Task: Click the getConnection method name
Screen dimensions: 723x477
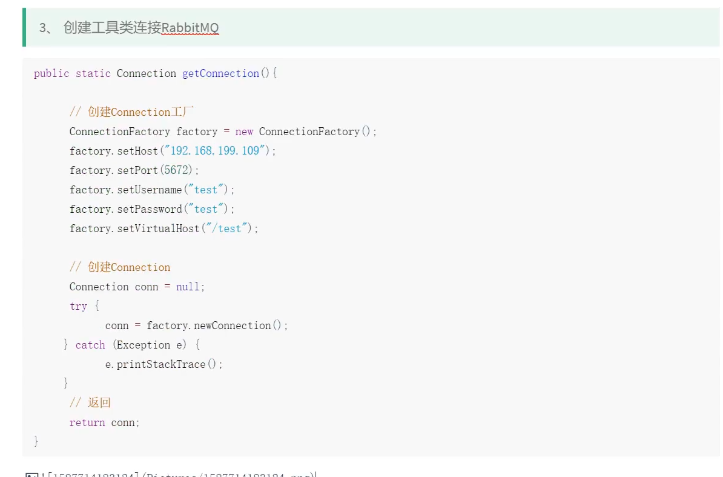Action: (220, 73)
